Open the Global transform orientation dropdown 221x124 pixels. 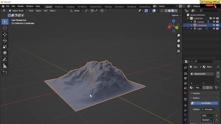coord(76,11)
